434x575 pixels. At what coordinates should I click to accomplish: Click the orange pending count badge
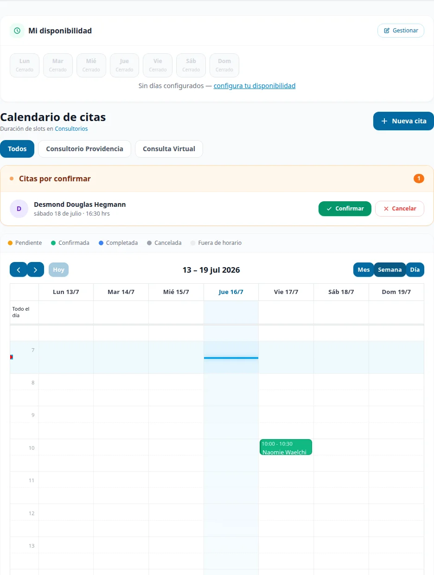419,179
